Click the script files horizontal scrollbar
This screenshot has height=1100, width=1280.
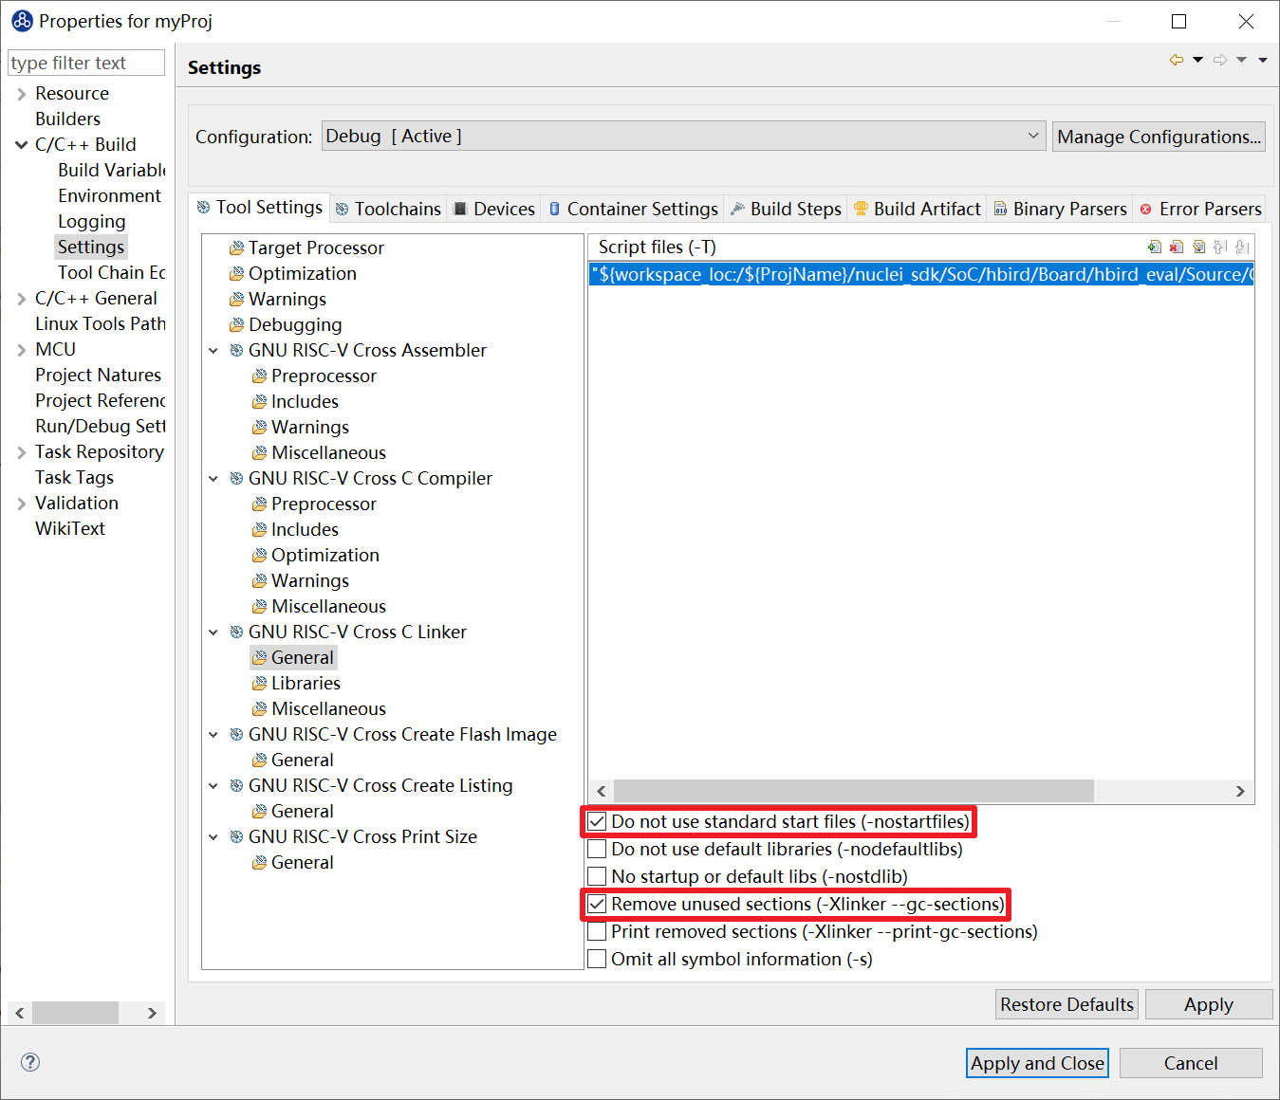tap(854, 791)
